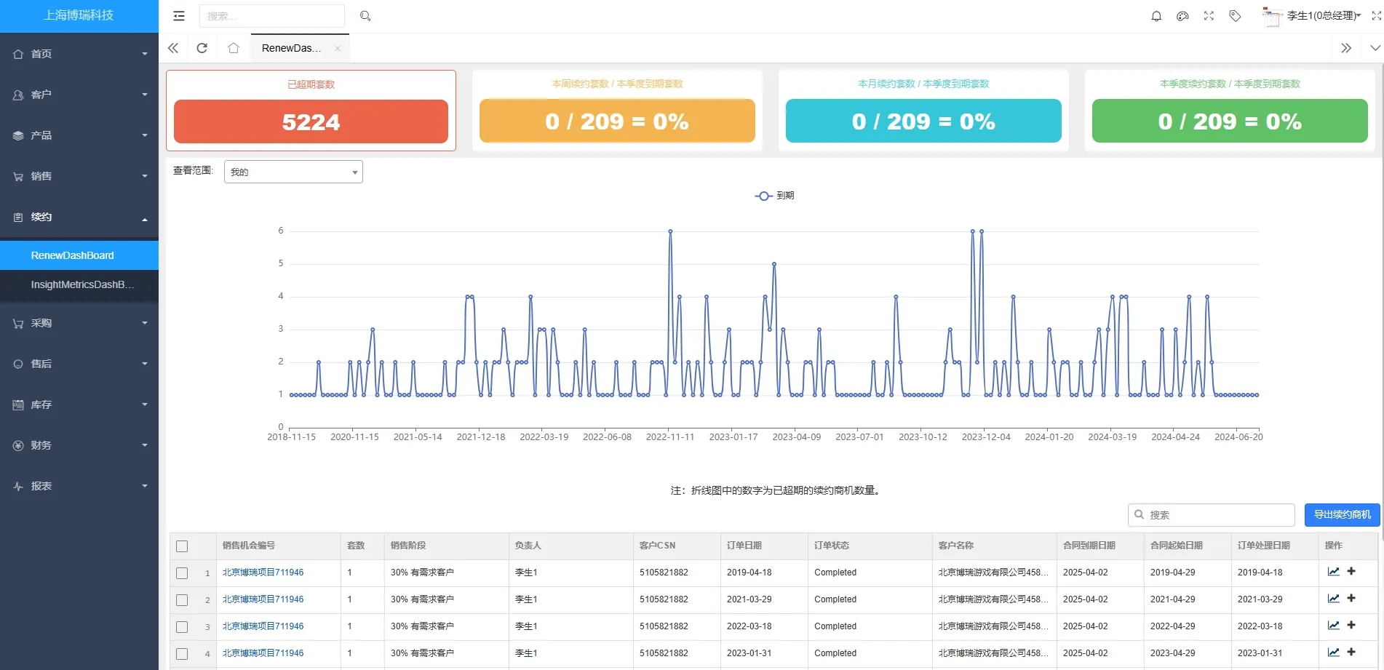Screen dimensions: 1384x670
Task: Open 北京博瑞项目711946 link in row 1
Action: click(263, 573)
